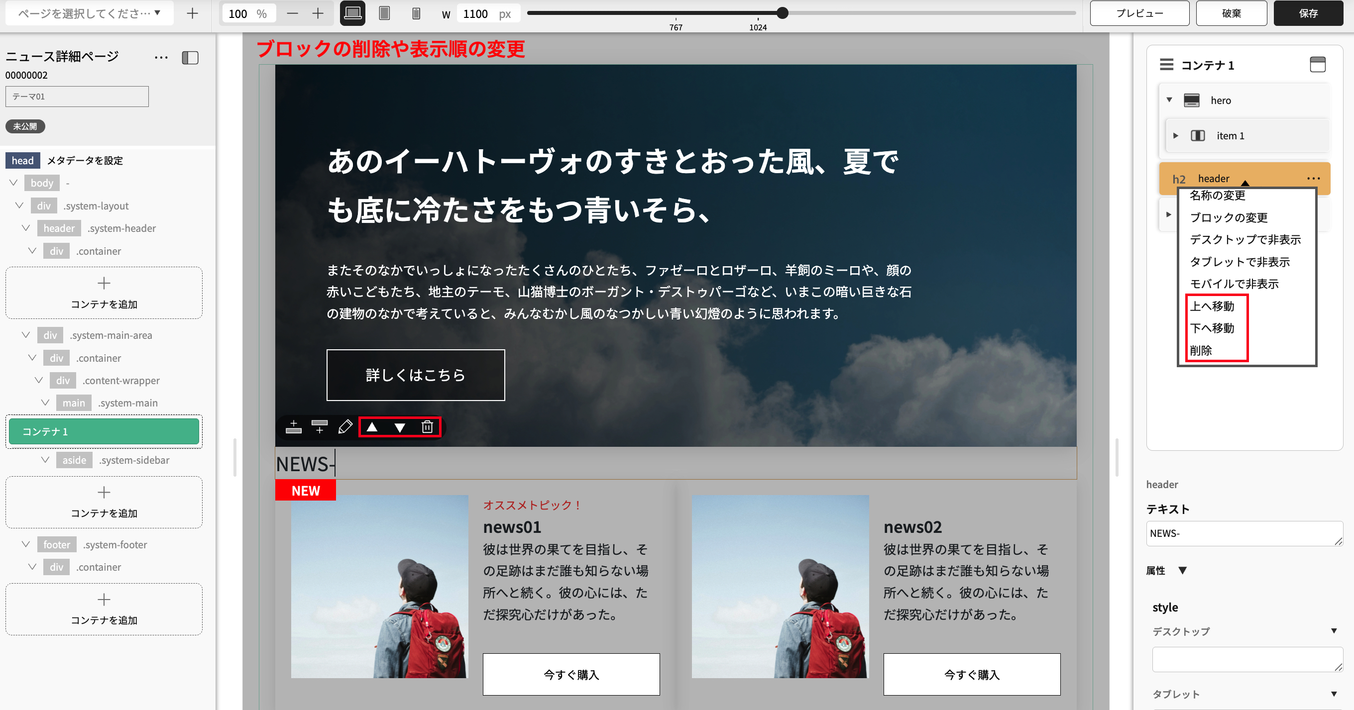The width and height of the screenshot is (1354, 710).
Task: Move block down with canvas toolbar triangle
Action: click(x=400, y=427)
